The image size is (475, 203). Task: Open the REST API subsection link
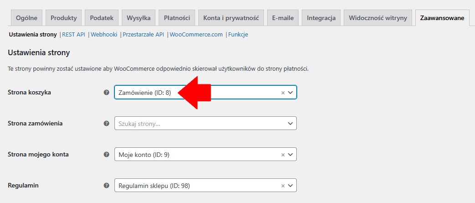point(74,35)
